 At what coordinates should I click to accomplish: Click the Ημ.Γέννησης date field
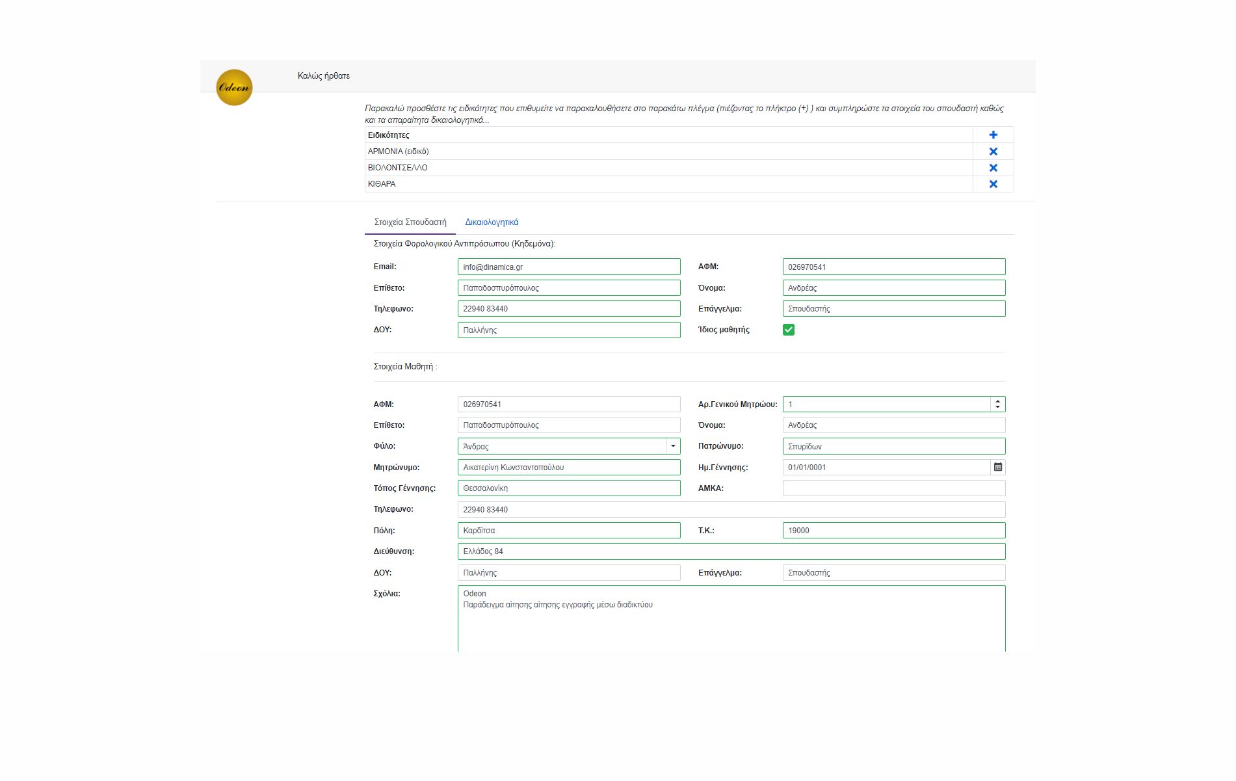pos(886,467)
